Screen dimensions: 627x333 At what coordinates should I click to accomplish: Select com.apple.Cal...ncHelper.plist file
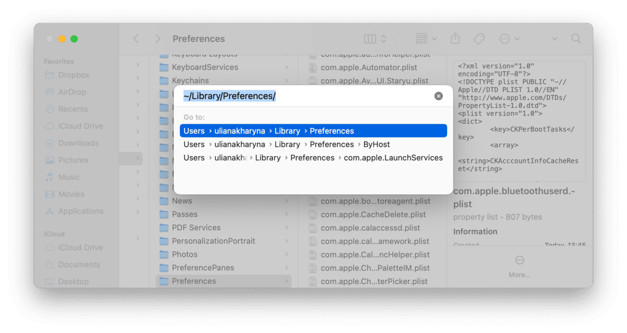pos(369,255)
